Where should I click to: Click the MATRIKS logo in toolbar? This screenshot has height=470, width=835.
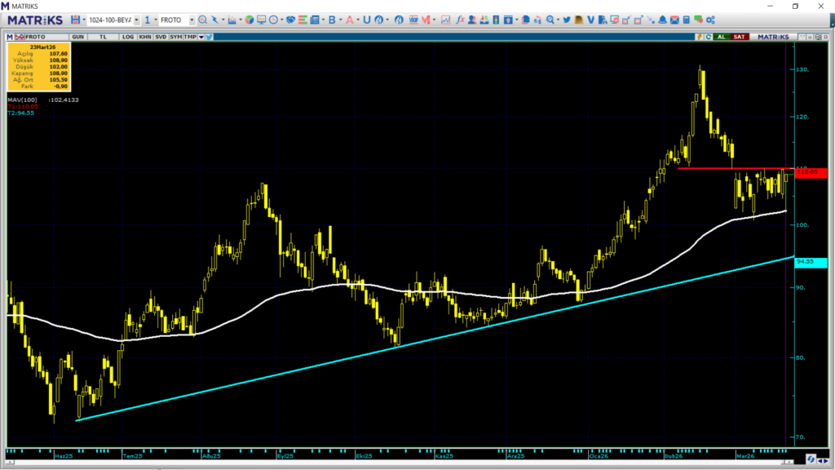[35, 20]
